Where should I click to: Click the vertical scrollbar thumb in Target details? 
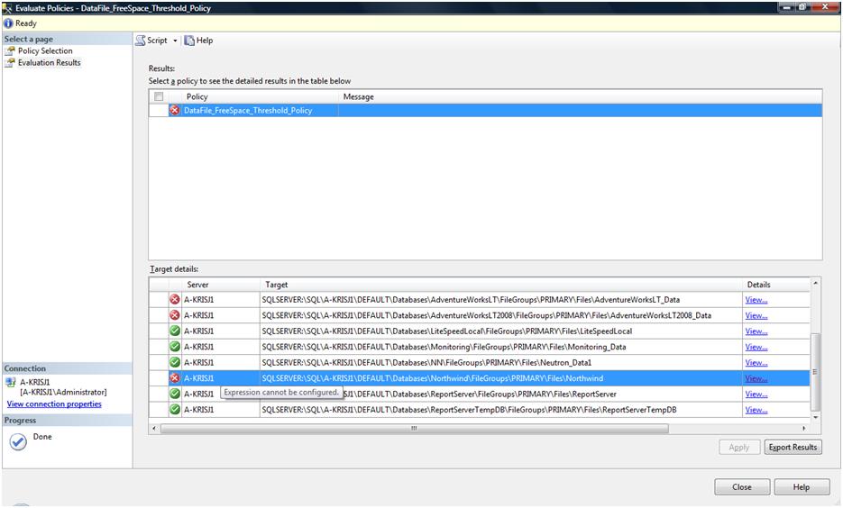[x=815, y=372]
